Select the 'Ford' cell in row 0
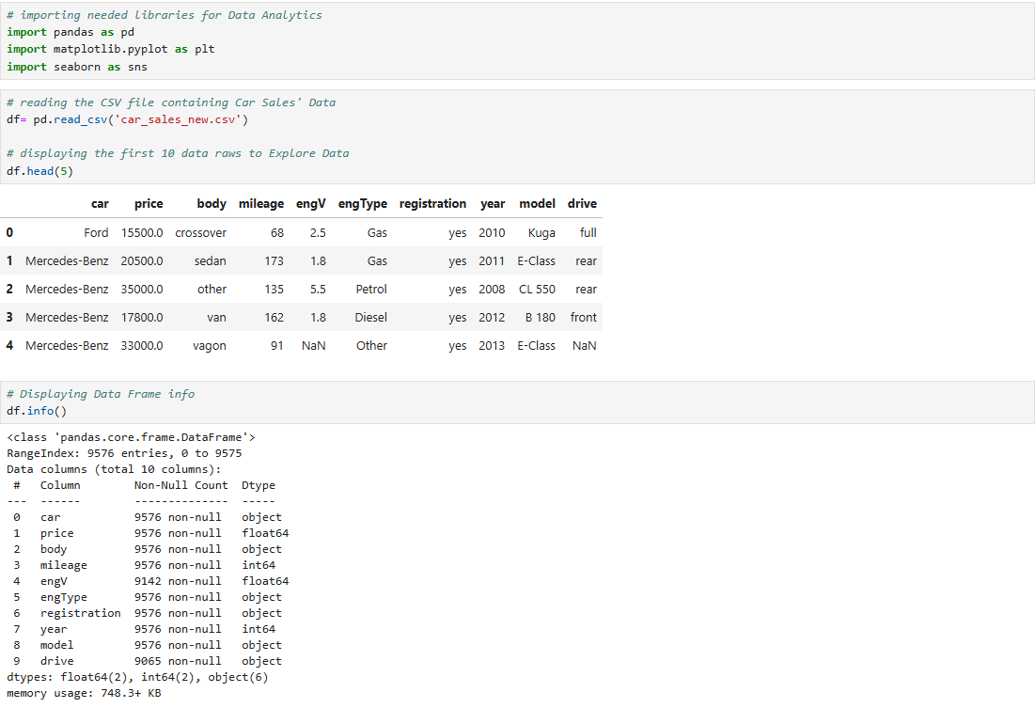 click(x=96, y=232)
